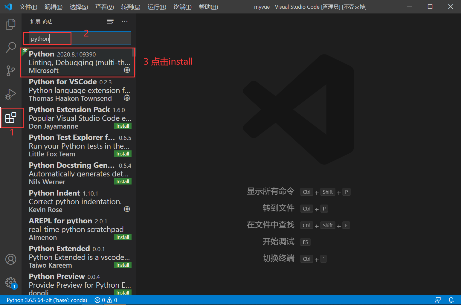Select Python interpreter in status bar
The width and height of the screenshot is (461, 305).
click(47, 300)
